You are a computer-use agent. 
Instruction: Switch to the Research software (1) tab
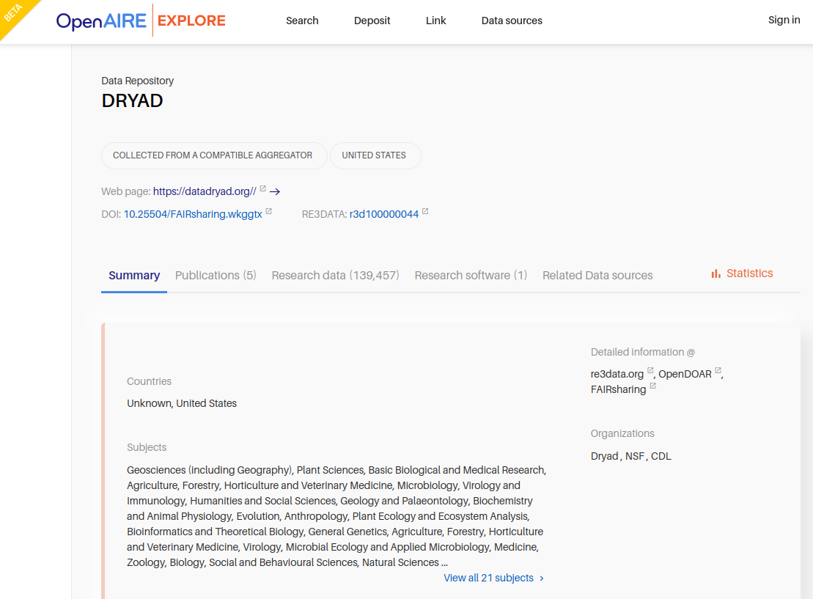[x=471, y=276]
